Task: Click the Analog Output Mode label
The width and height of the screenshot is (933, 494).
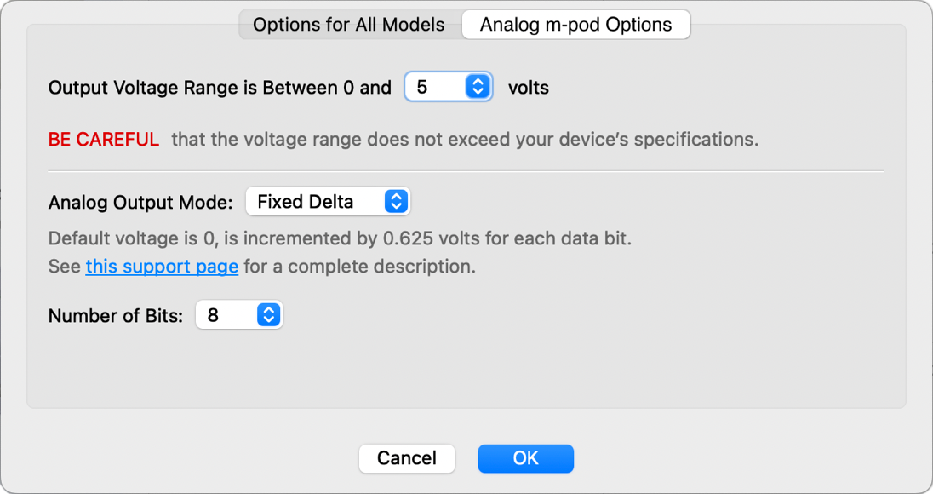Action: click(x=140, y=201)
